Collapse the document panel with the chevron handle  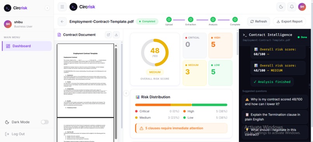(x=126, y=93)
